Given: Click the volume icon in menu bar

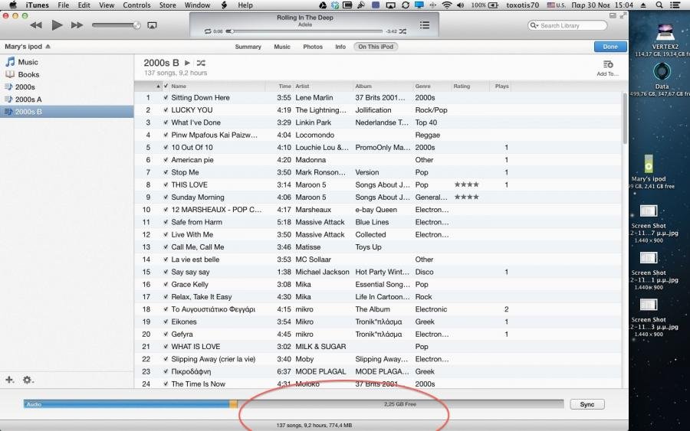Looking at the screenshot, I should [x=461, y=5].
